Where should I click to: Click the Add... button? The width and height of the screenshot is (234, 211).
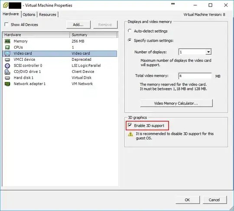[78, 24]
